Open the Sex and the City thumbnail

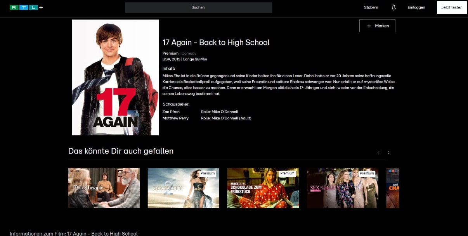tap(343, 188)
